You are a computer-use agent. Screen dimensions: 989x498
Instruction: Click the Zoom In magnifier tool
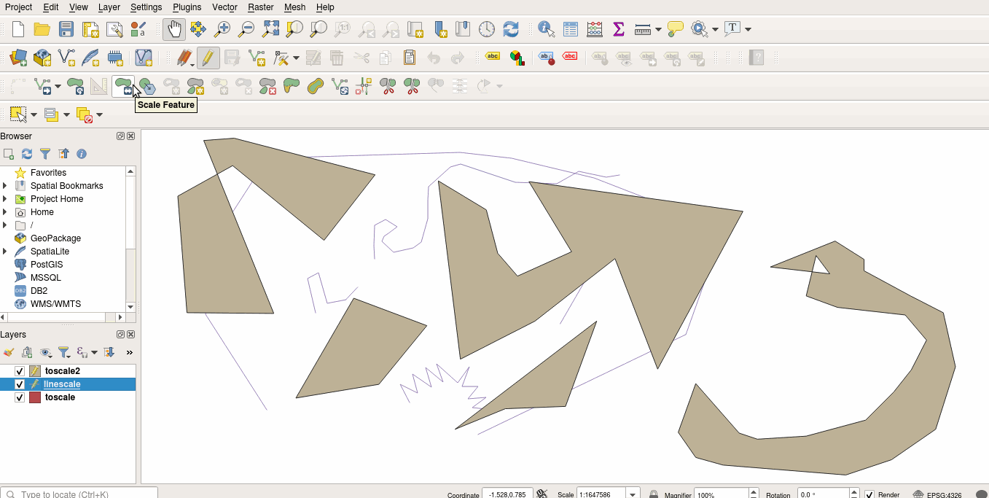222,29
